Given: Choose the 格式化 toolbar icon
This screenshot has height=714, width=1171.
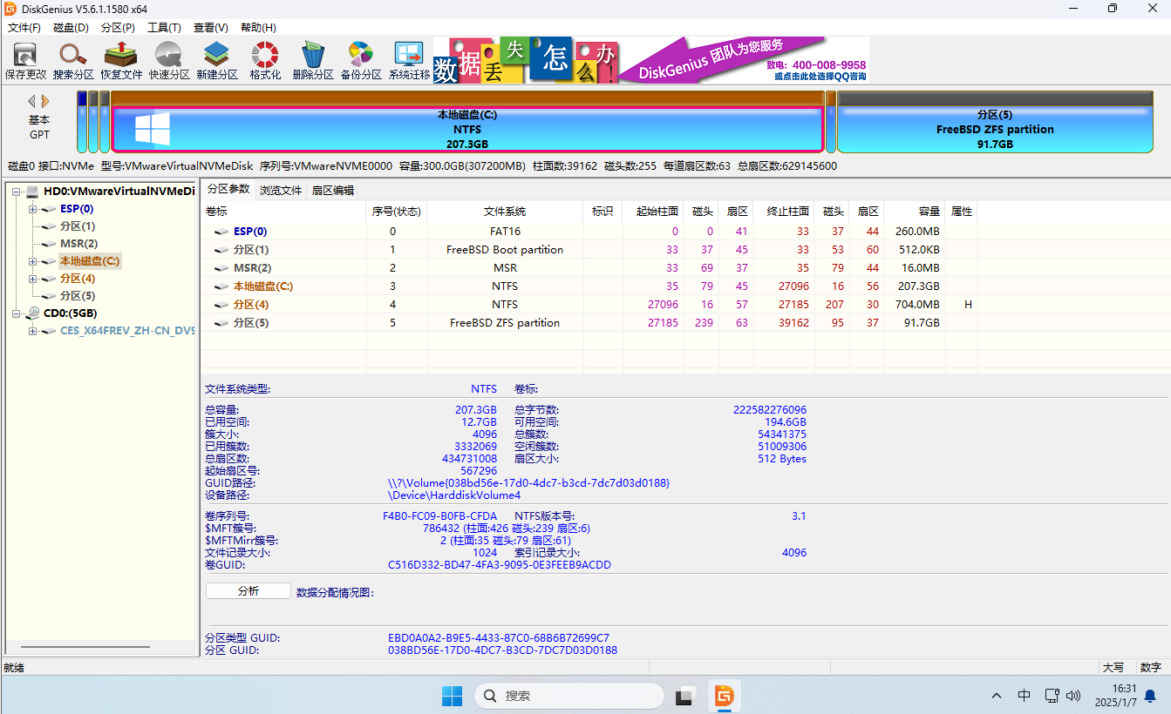Looking at the screenshot, I should click(265, 61).
